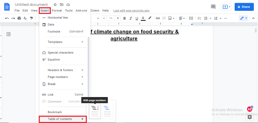Toggle bold formatting
Image resolution: width=258 pixels, height=123 pixels.
pyautogui.click(x=125, y=18)
